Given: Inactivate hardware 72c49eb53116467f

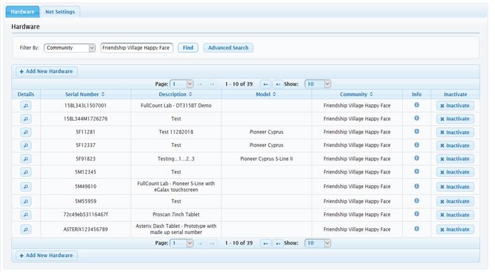Looking at the screenshot, I should tap(455, 215).
